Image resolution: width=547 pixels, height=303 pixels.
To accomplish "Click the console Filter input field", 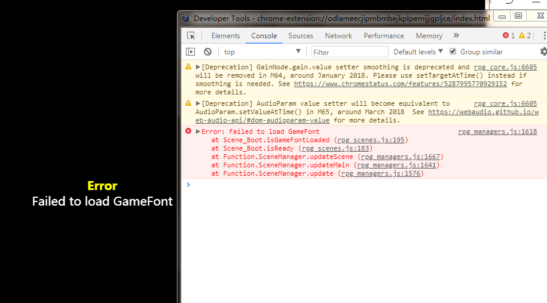I will tap(350, 52).
